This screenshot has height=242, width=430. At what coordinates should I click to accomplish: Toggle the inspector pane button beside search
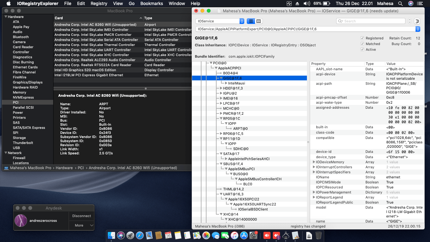[x=417, y=21]
